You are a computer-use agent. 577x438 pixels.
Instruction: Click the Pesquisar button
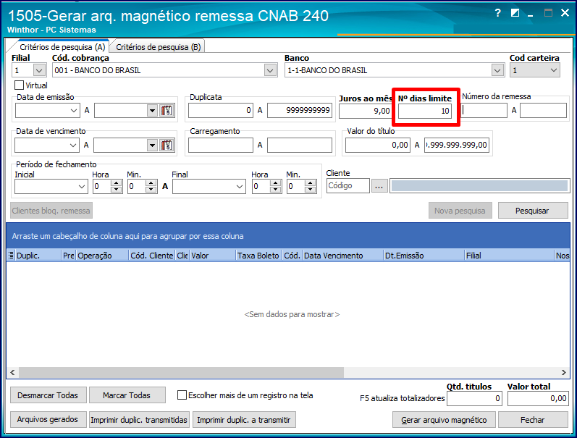pos(532,211)
